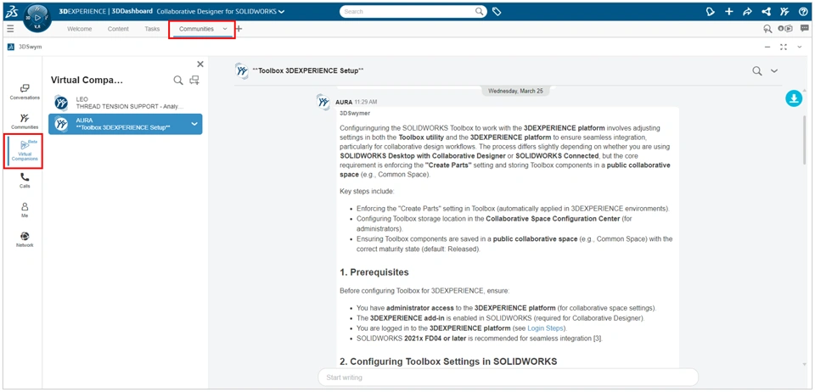The width and height of the screenshot is (815, 392).
Task: Select Virtual Companions in left sidebar
Action: (25, 150)
